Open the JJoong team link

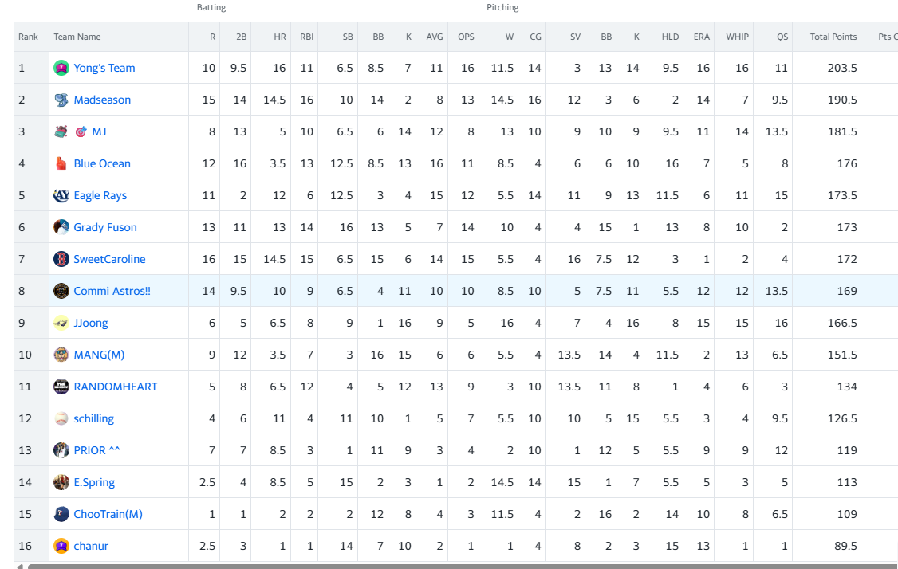(x=90, y=323)
